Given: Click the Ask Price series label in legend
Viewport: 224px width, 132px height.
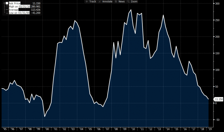Looking at the screenshot, I should (15, 3).
